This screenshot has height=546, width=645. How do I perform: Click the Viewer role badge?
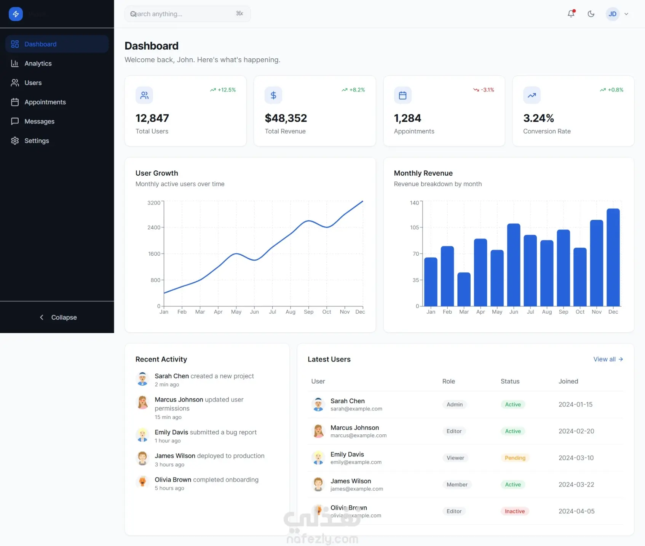coord(455,458)
